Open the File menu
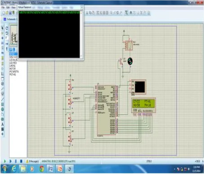The image size is (204, 174). tap(3, 7)
